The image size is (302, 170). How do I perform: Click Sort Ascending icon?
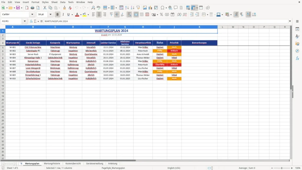click(127, 8)
